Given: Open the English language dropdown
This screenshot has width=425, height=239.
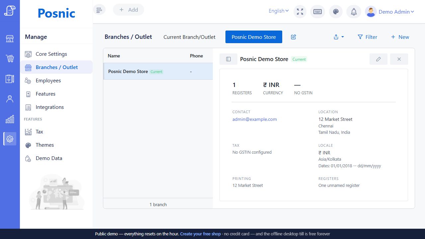Looking at the screenshot, I should 279,11.
